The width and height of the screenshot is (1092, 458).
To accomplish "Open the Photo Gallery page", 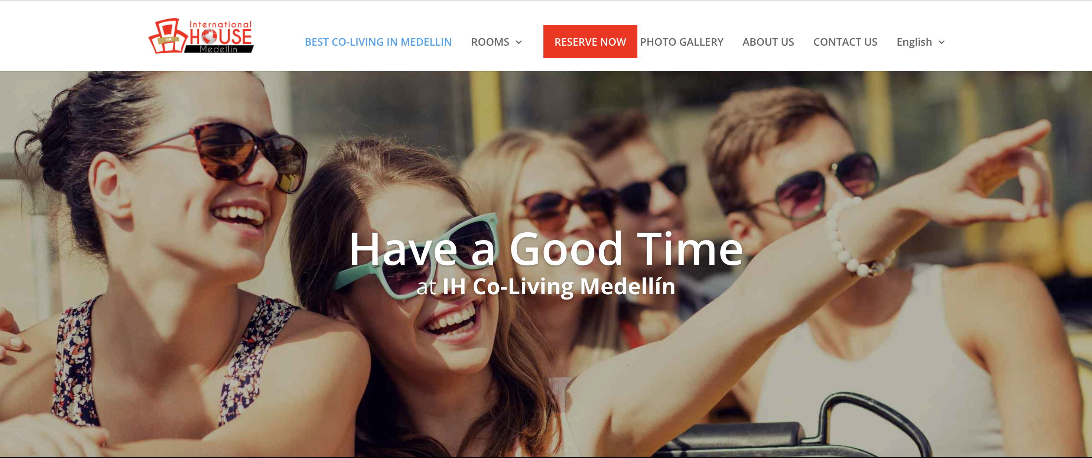I will pyautogui.click(x=682, y=42).
